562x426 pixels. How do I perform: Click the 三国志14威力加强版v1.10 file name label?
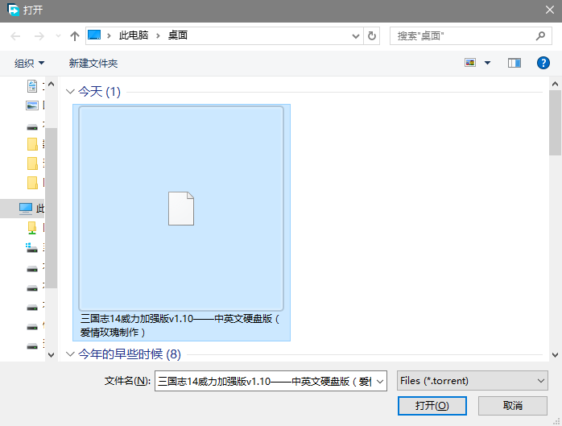180,325
